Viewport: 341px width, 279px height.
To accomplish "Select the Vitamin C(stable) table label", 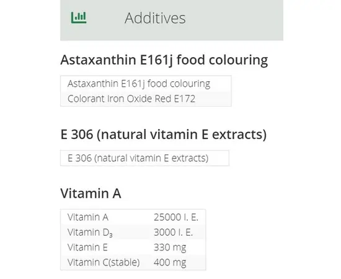I will (x=104, y=262).
